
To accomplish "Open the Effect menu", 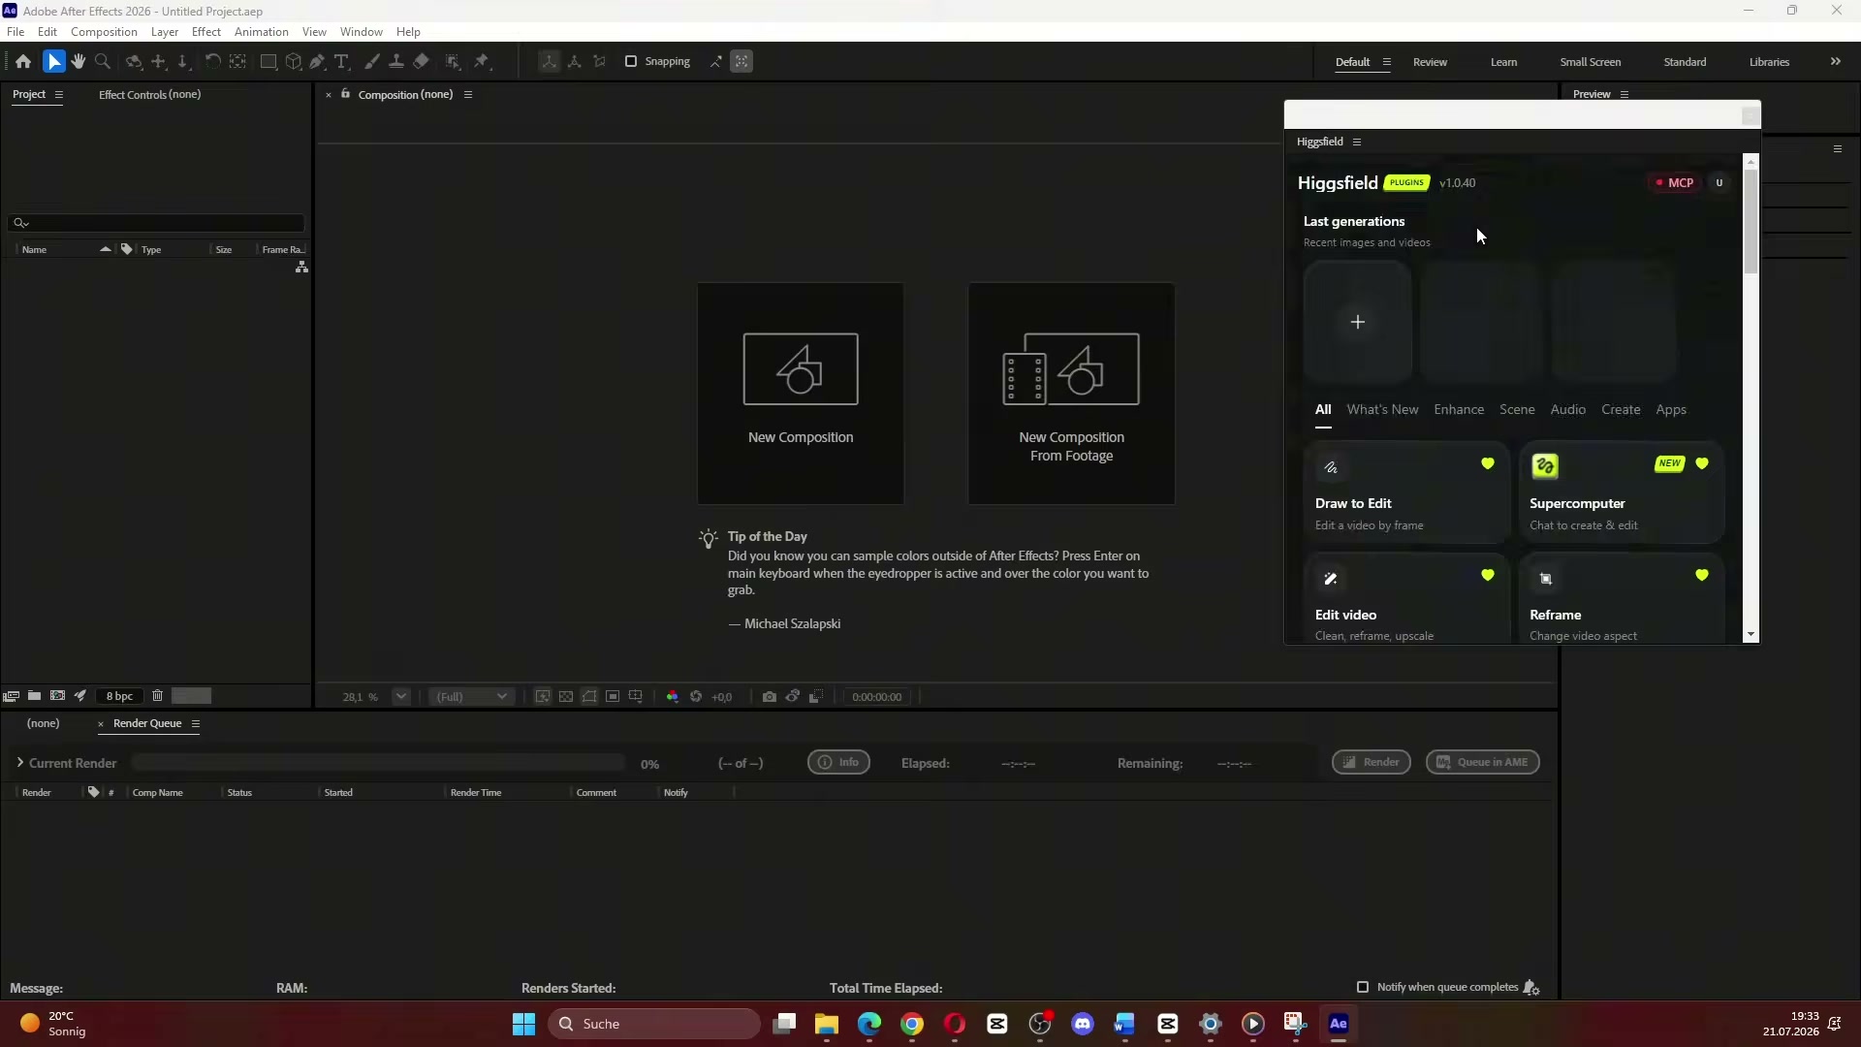I will (x=206, y=32).
